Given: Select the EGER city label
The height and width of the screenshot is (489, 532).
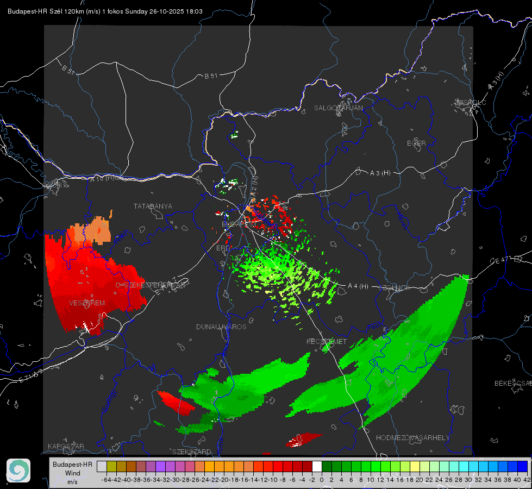Looking at the screenshot, I should coord(416,143).
